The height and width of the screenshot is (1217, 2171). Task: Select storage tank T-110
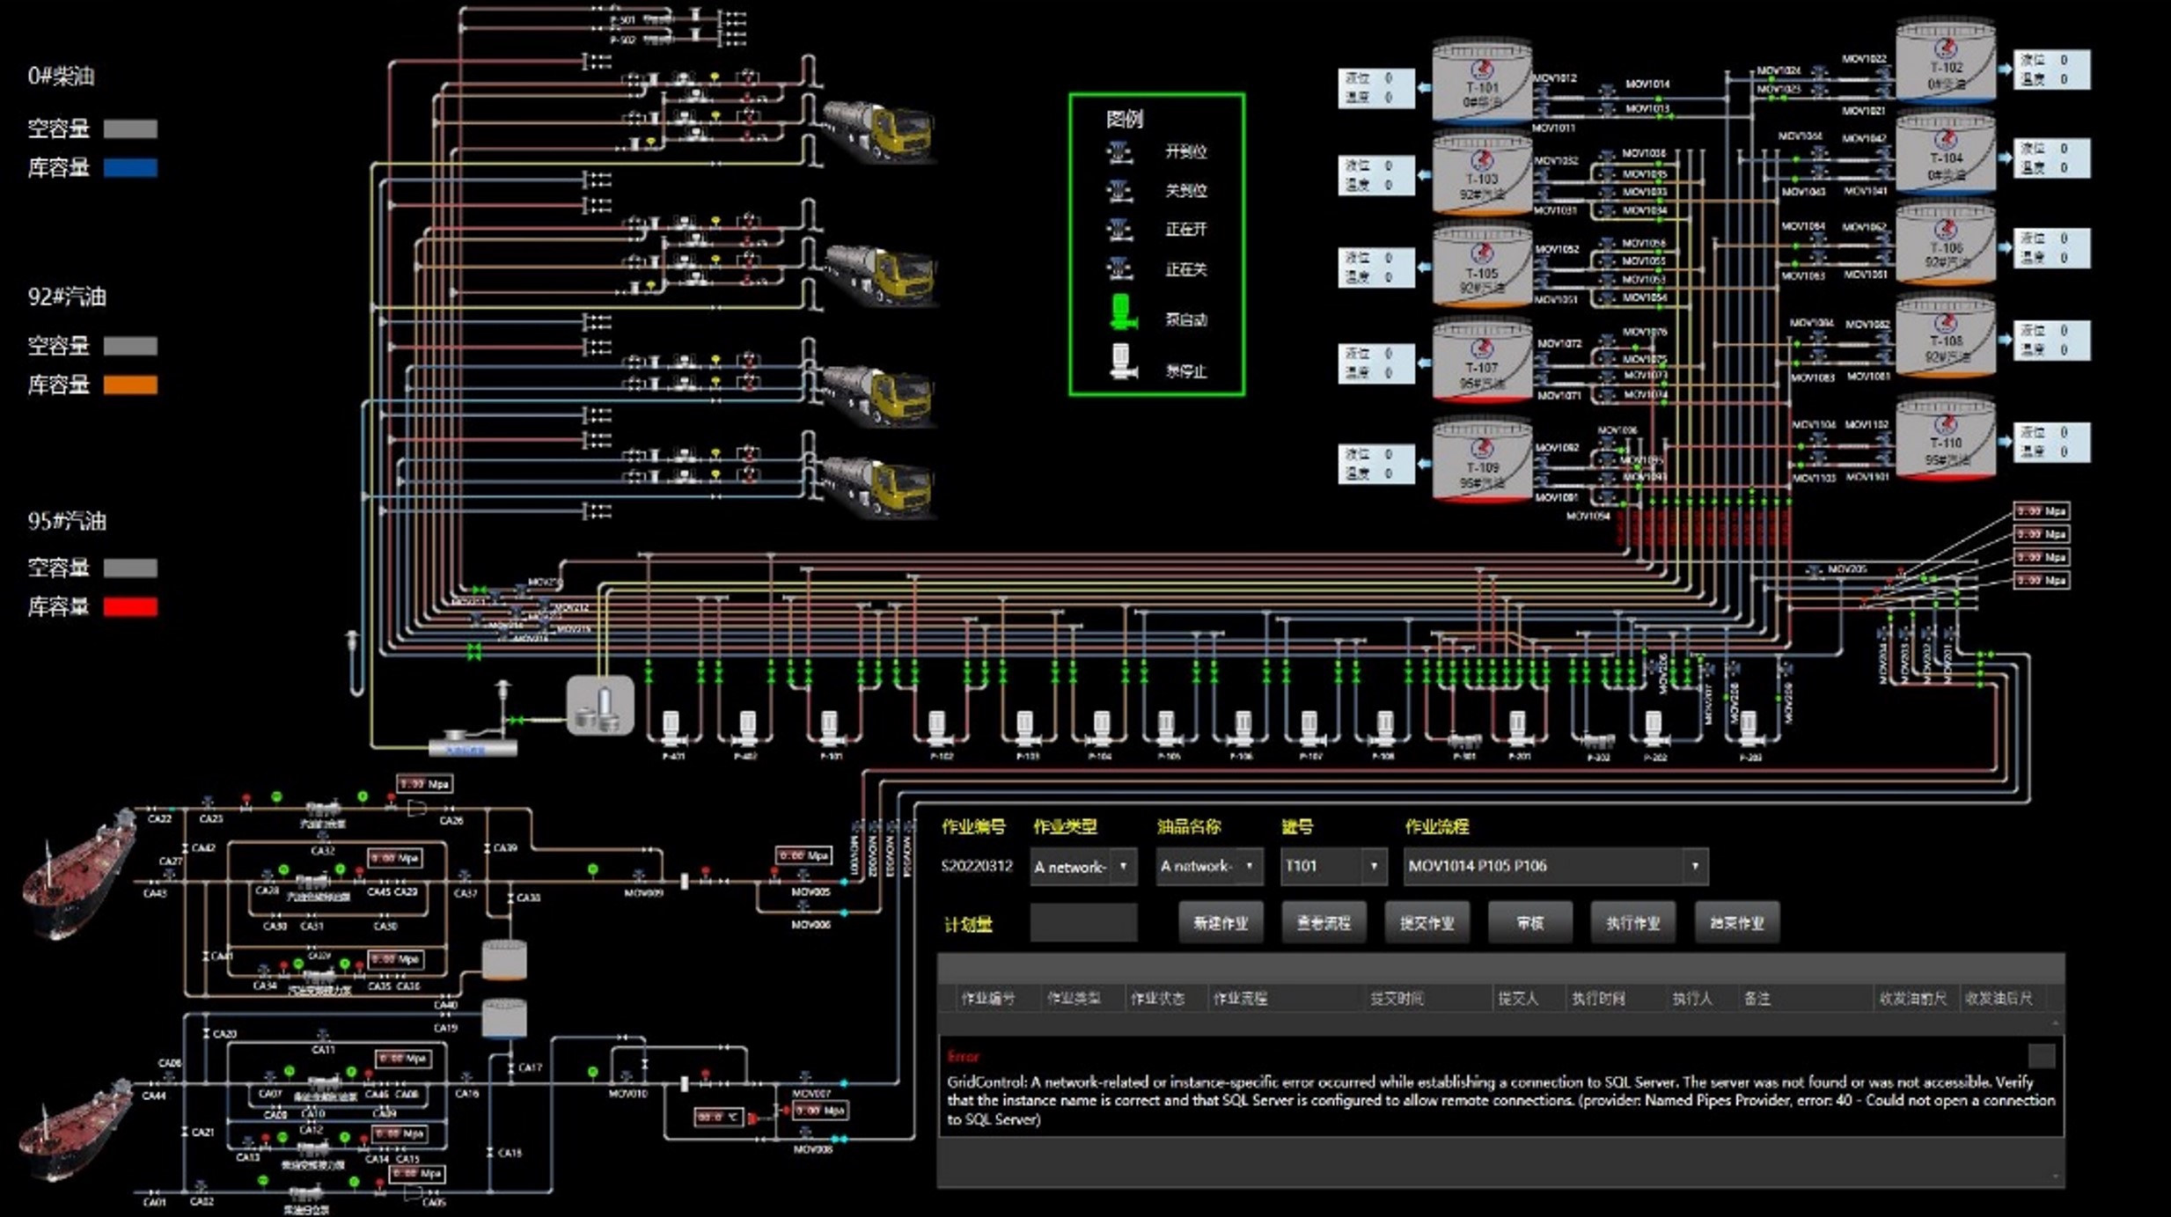(1945, 438)
